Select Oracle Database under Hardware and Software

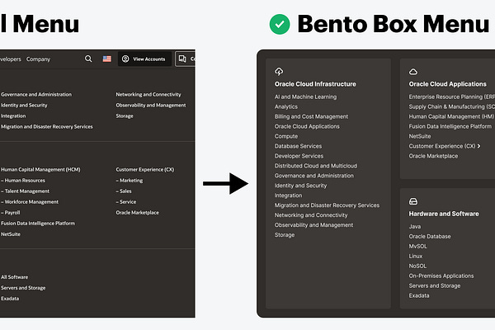[x=430, y=236]
